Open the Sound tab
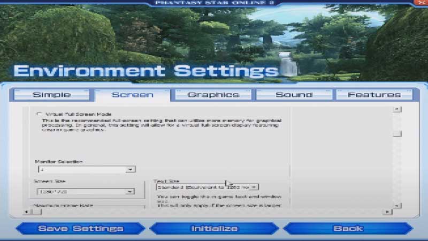 [294, 95]
